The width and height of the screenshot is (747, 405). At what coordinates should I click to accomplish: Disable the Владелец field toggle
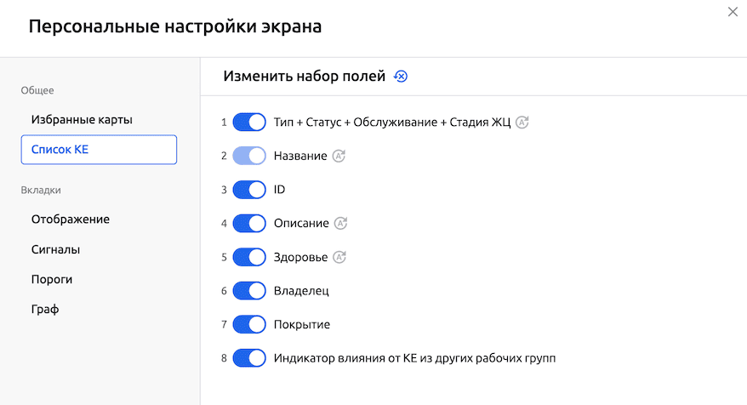pyautogui.click(x=249, y=291)
